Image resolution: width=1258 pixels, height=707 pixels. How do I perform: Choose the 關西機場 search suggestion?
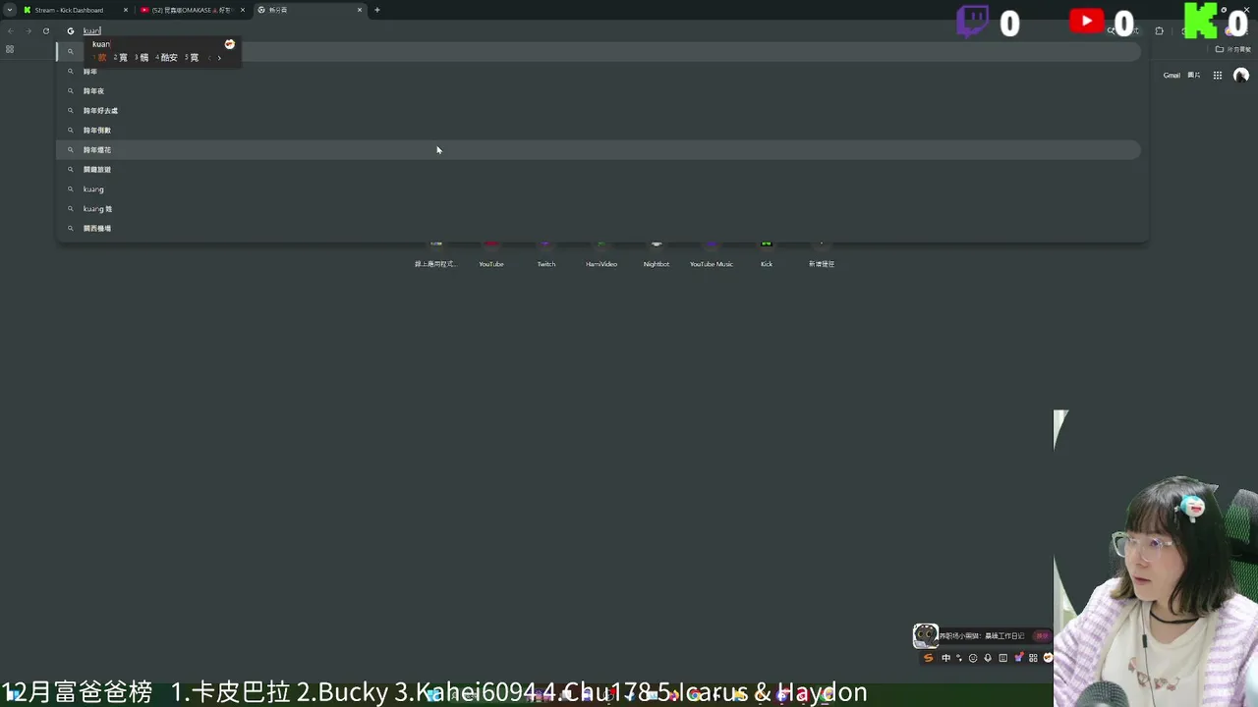pos(599,228)
